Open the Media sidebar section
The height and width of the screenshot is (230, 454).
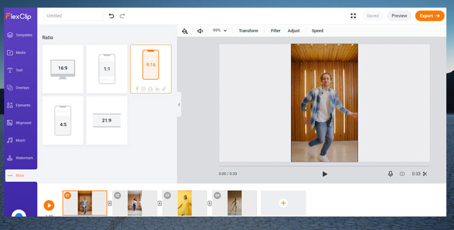point(17,53)
